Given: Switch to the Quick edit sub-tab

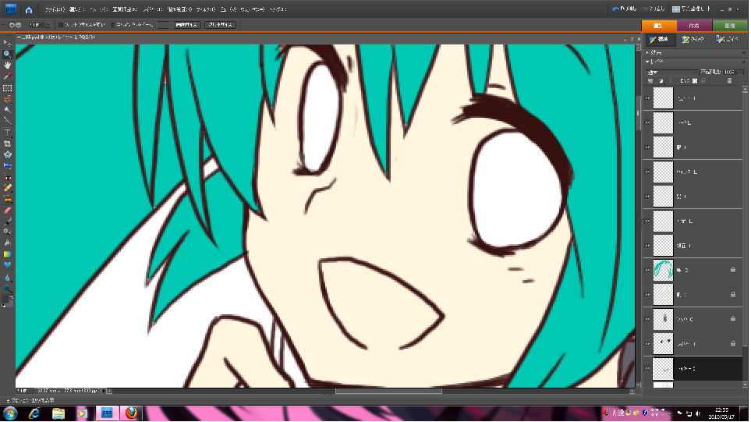Looking at the screenshot, I should point(692,40).
